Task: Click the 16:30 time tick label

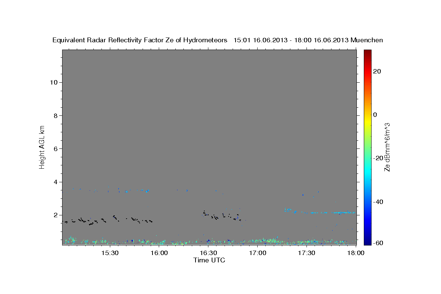Action: [x=208, y=253]
